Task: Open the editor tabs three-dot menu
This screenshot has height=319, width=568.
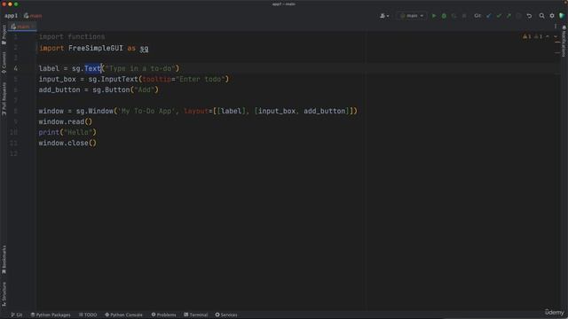Action: coord(556,27)
